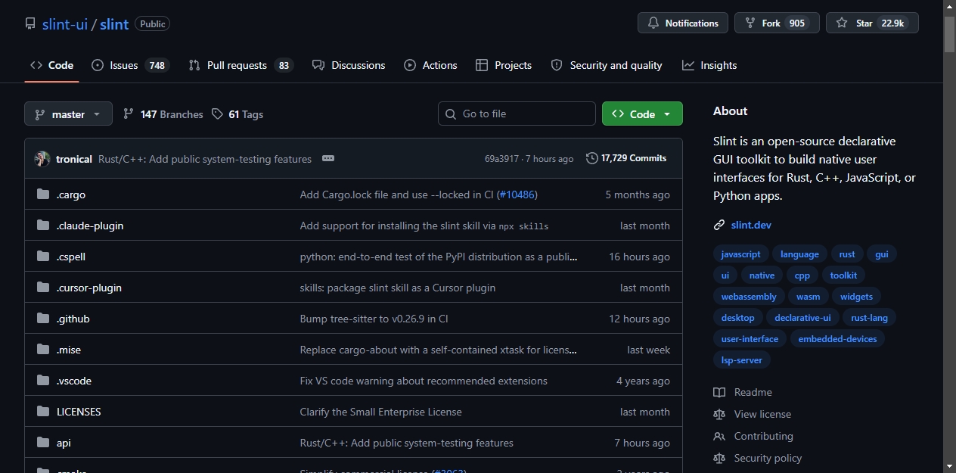Star the repository with Star button
Viewport: 956px width, 473px height.
click(x=872, y=23)
